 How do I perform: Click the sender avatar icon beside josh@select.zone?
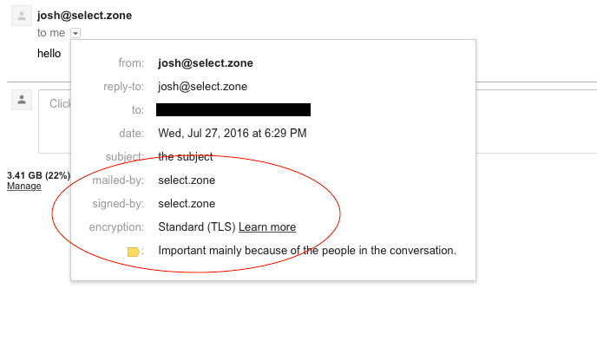point(22,16)
